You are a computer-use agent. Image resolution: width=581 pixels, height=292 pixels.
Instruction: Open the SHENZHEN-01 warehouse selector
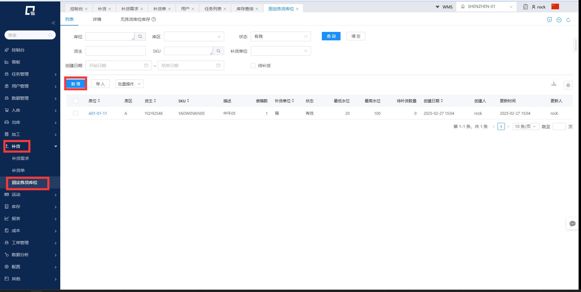486,7
